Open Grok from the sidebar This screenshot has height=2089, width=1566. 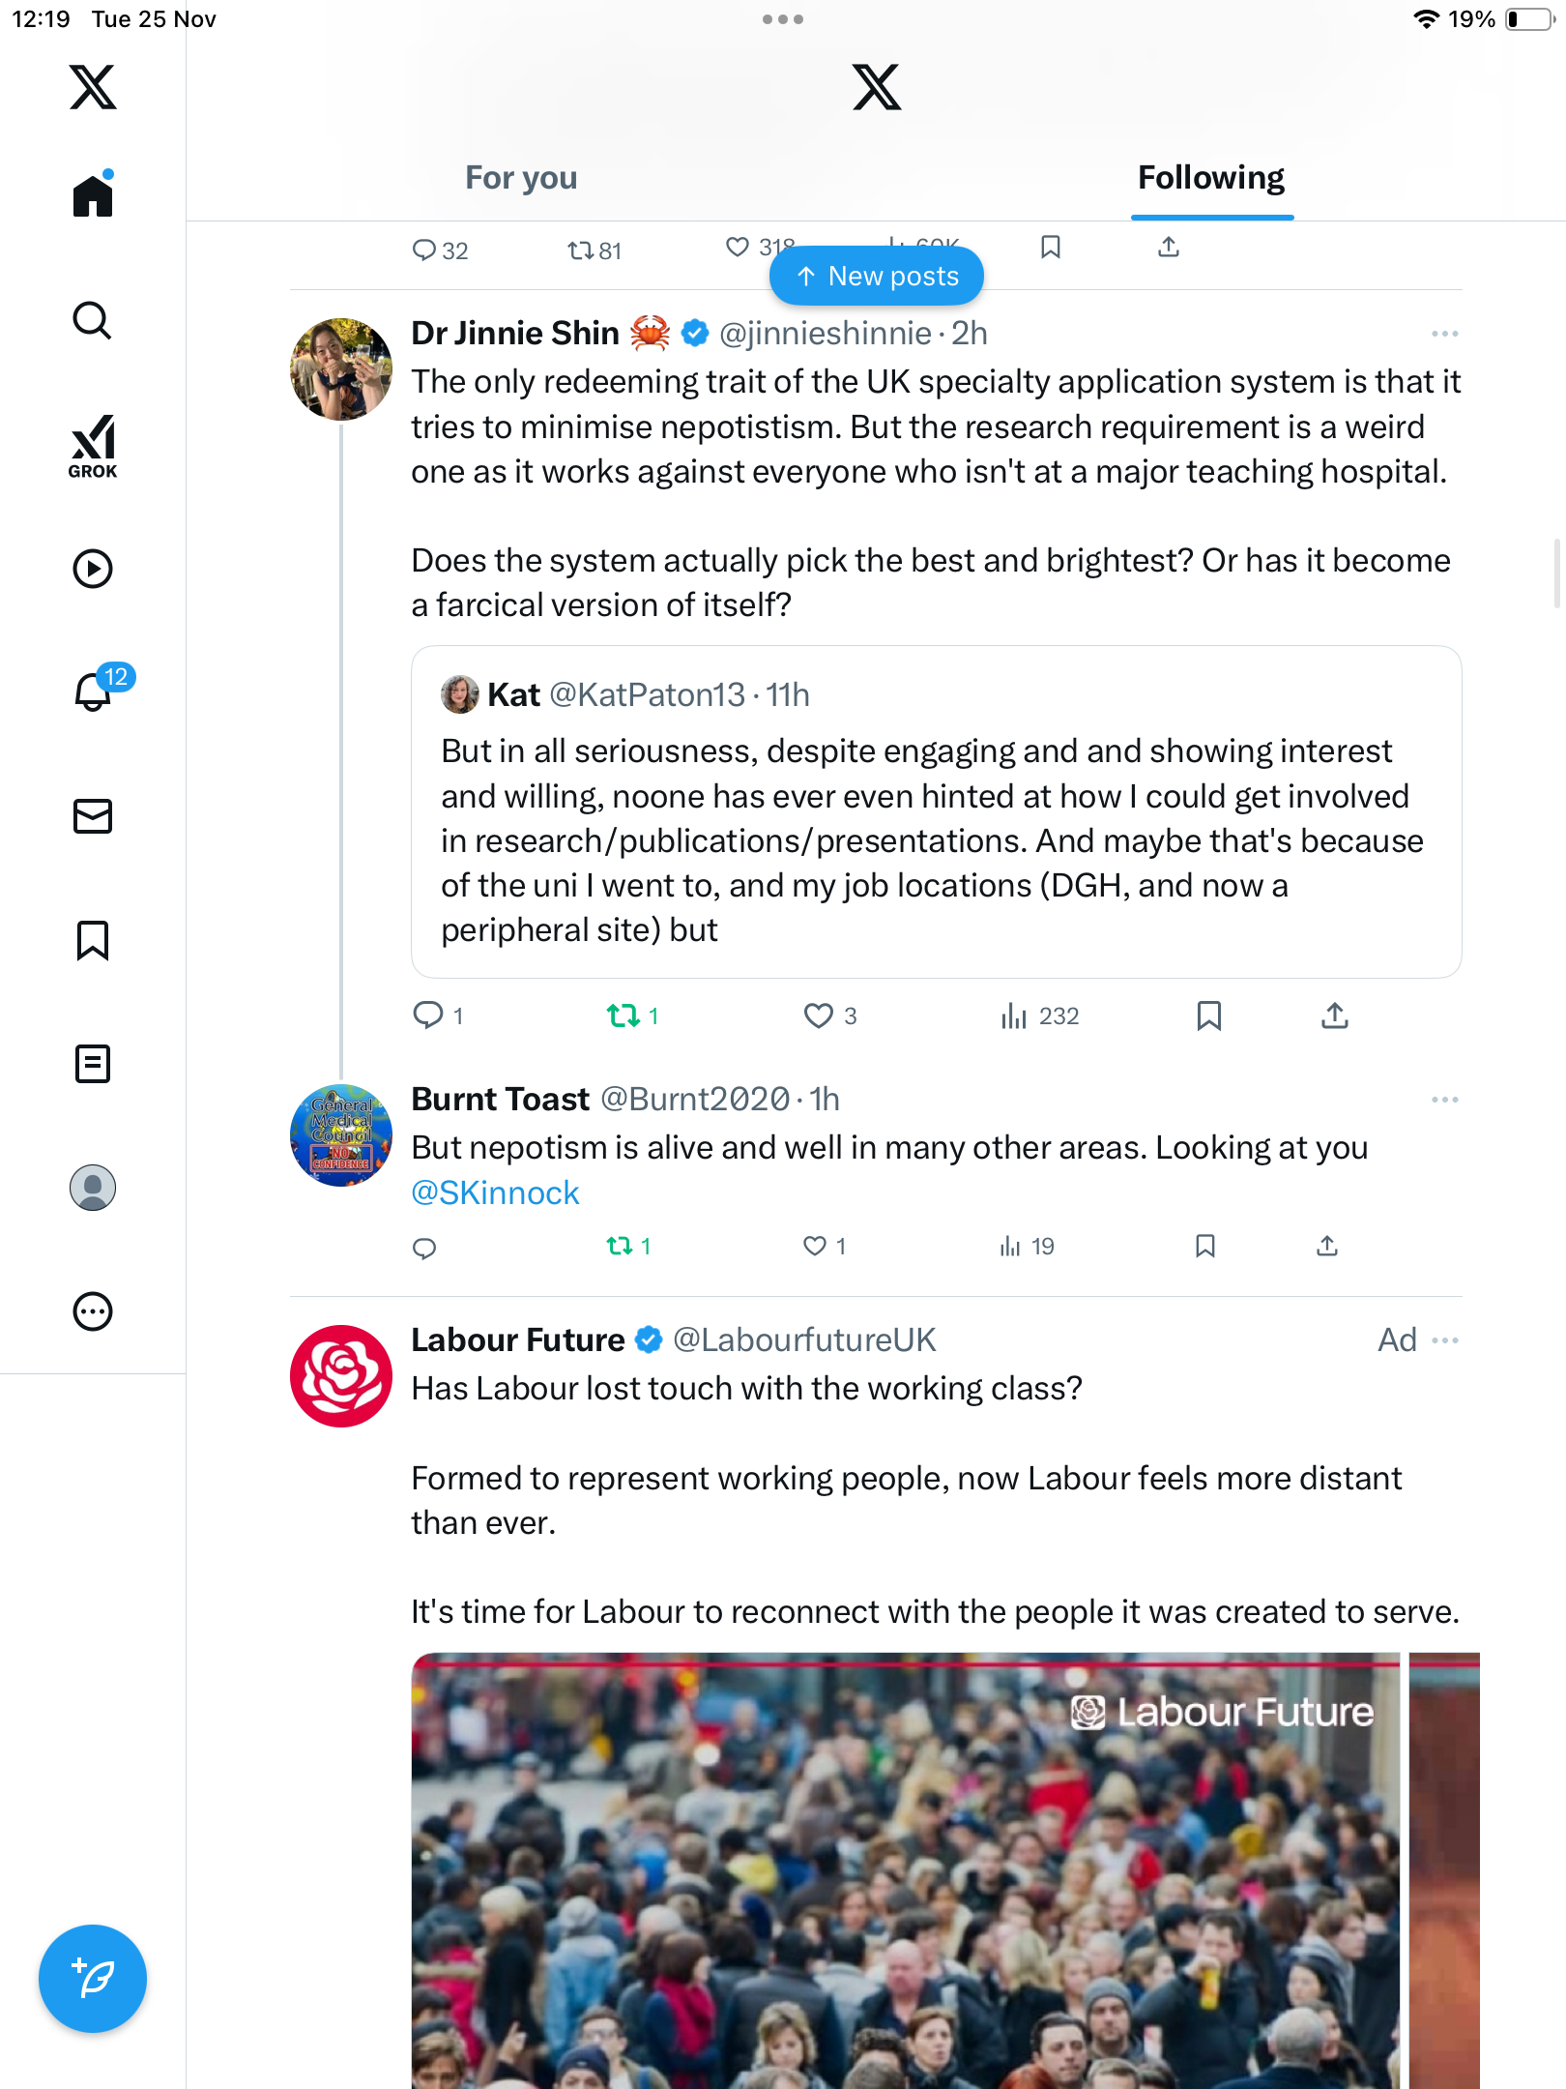pyautogui.click(x=93, y=446)
